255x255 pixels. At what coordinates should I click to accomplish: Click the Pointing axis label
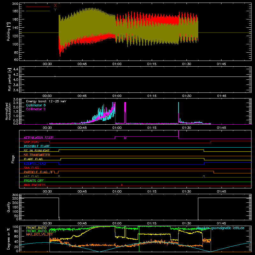(x=9, y=32)
